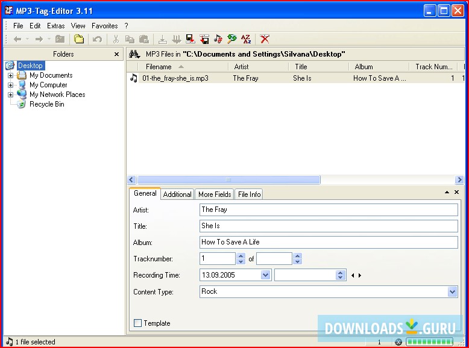Expand the My Computer tree node
Viewport: 469px width, 348px height.
click(10, 85)
